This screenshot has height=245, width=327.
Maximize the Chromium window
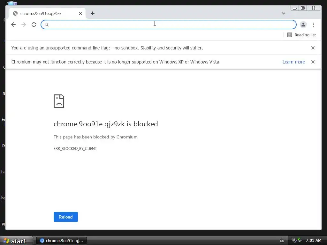tap(303, 8)
